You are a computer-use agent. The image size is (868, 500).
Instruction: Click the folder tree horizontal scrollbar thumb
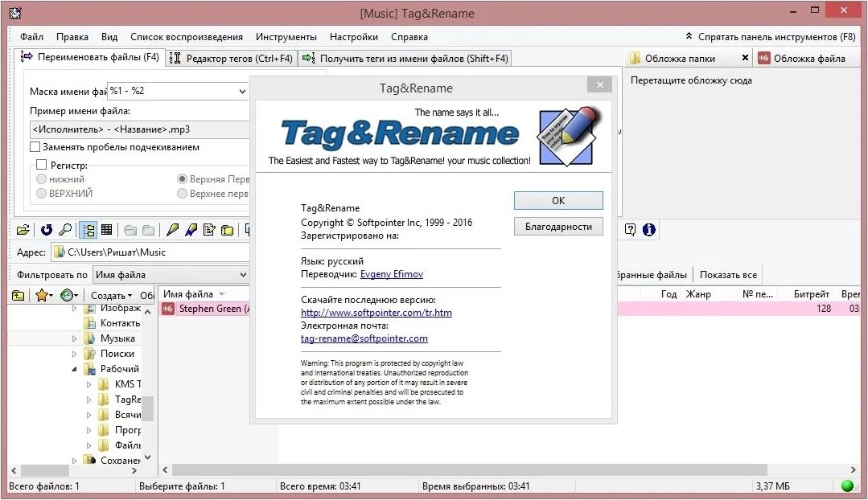pos(44,470)
